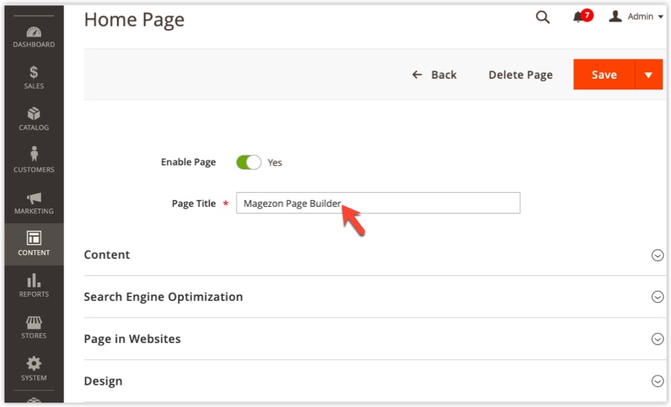Go back using the Back button
671x407 pixels.
tap(435, 74)
